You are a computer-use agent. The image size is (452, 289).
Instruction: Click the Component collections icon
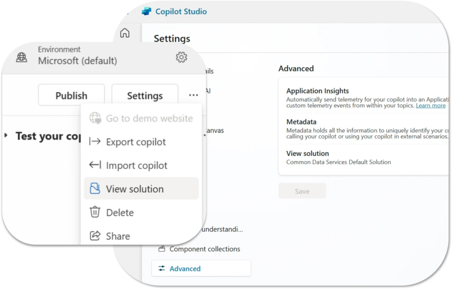click(161, 249)
